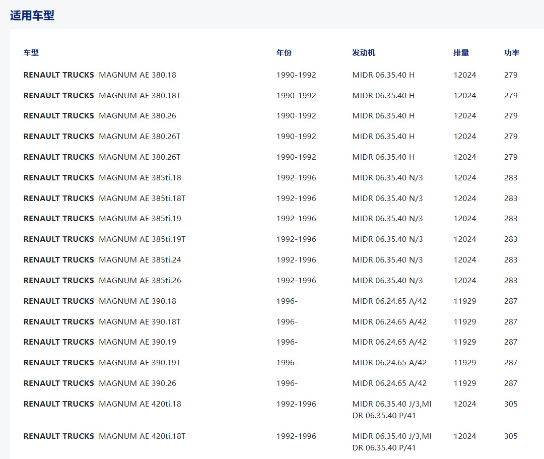Image resolution: width=544 pixels, height=459 pixels.
Task: Click year 1992-1996 in the 385ti.24 row
Action: (x=296, y=259)
